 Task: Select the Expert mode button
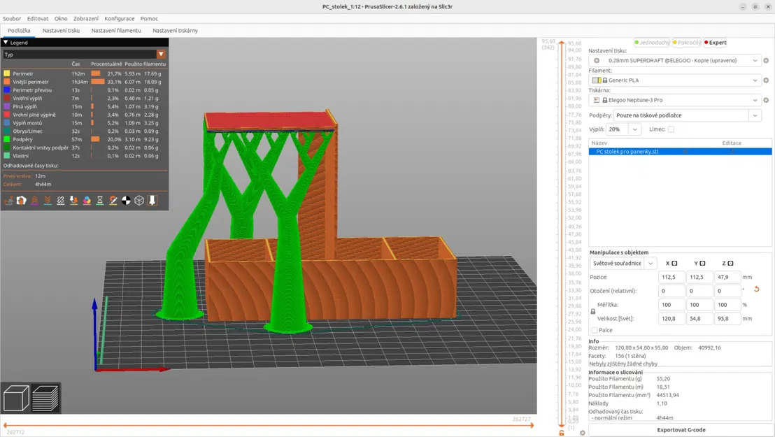[x=715, y=43]
